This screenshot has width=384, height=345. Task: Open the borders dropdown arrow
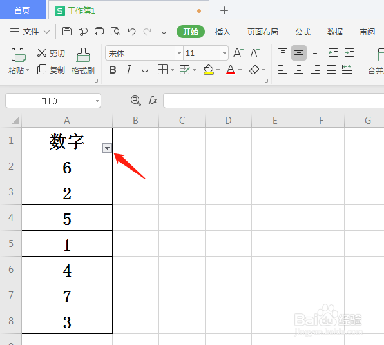173,70
